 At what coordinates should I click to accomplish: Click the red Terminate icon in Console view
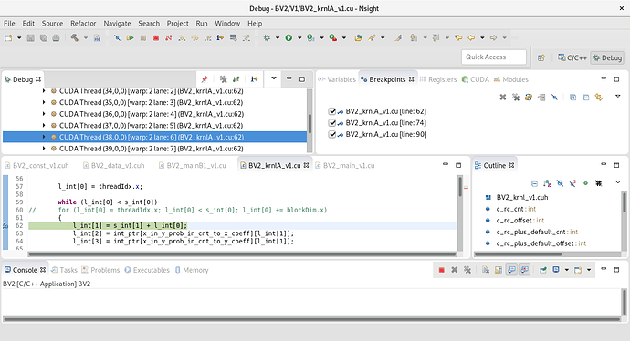coord(441,270)
